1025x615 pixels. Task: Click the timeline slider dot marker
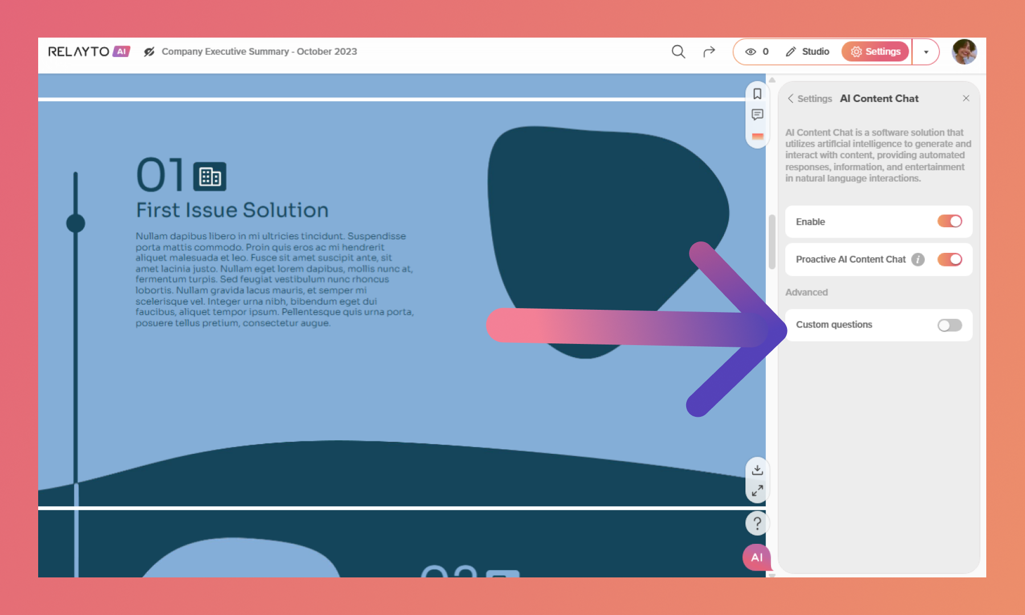coord(76,223)
